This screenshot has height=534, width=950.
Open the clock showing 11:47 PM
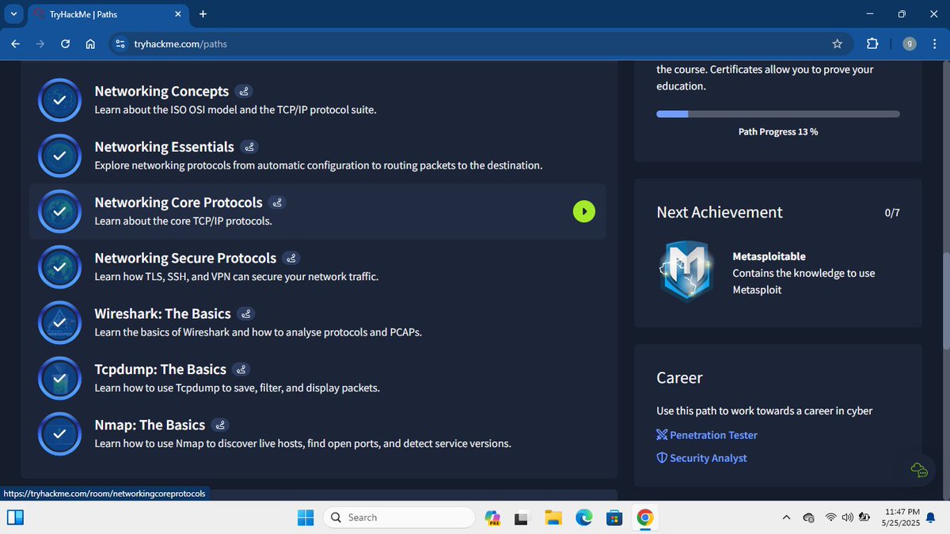pyautogui.click(x=902, y=517)
